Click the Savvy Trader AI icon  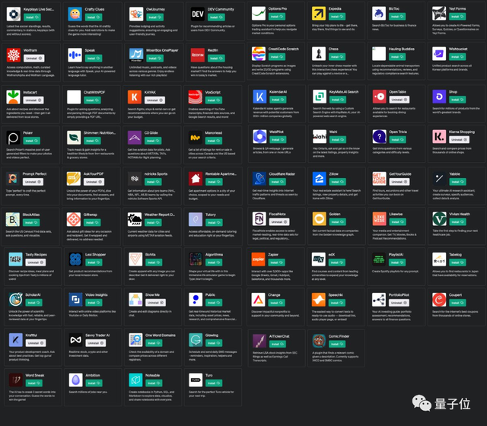point(76,340)
